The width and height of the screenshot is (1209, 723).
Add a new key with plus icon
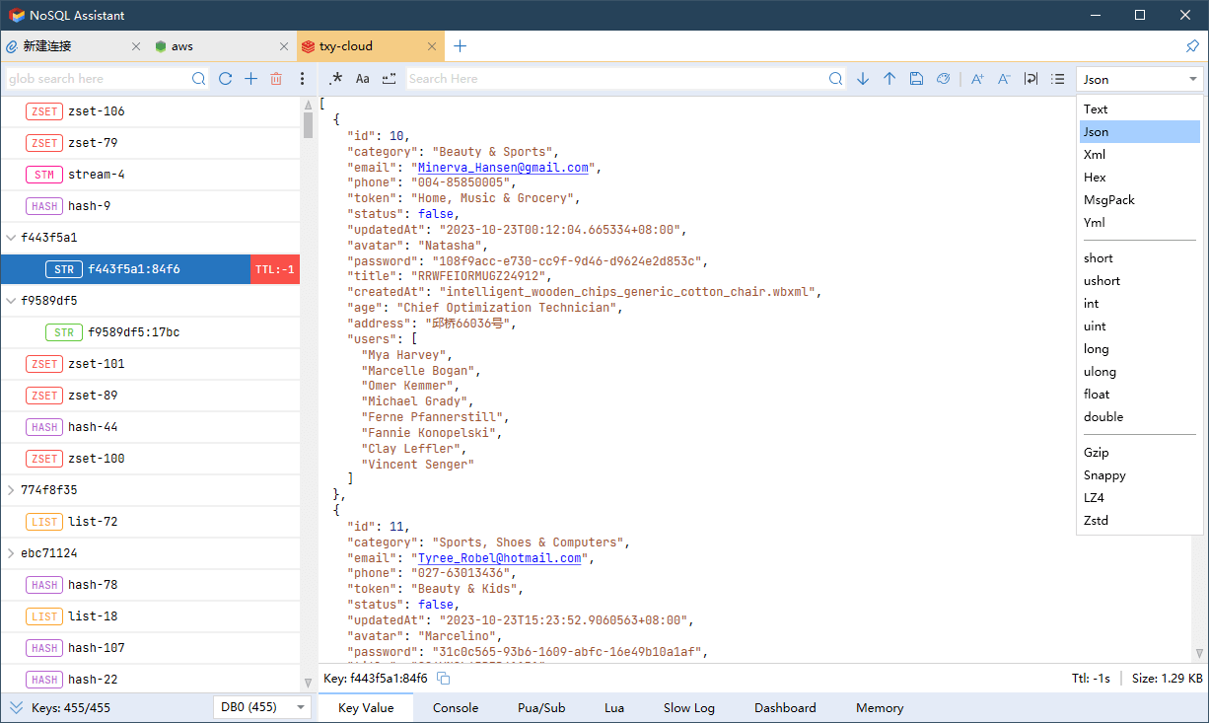coord(250,79)
